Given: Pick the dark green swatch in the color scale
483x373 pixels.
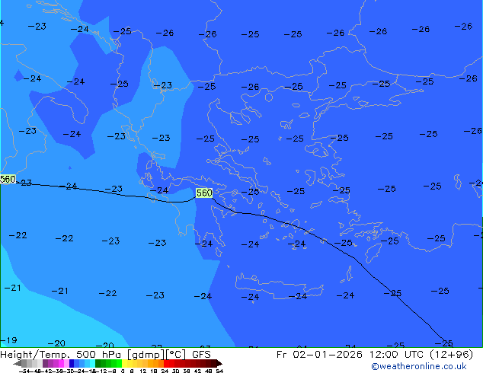Looking at the screenshot, I should (98, 363).
